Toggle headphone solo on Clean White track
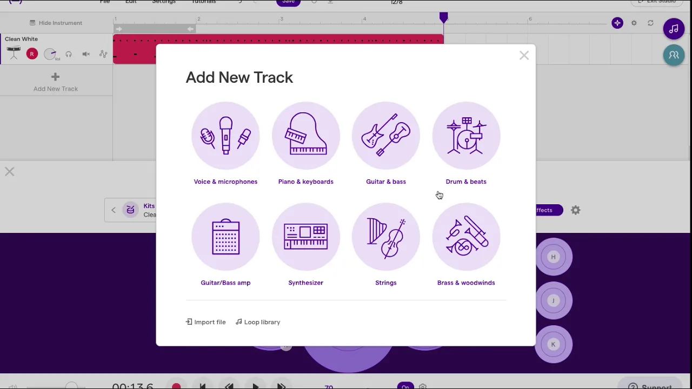692x389 pixels. [69, 54]
